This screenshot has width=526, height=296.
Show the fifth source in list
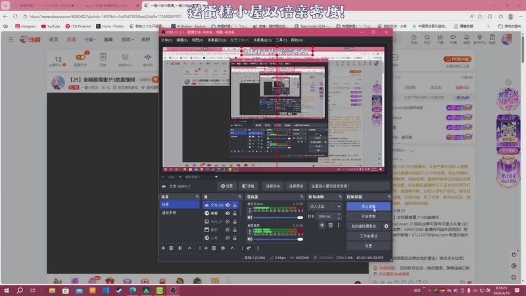pyautogui.click(x=227, y=238)
